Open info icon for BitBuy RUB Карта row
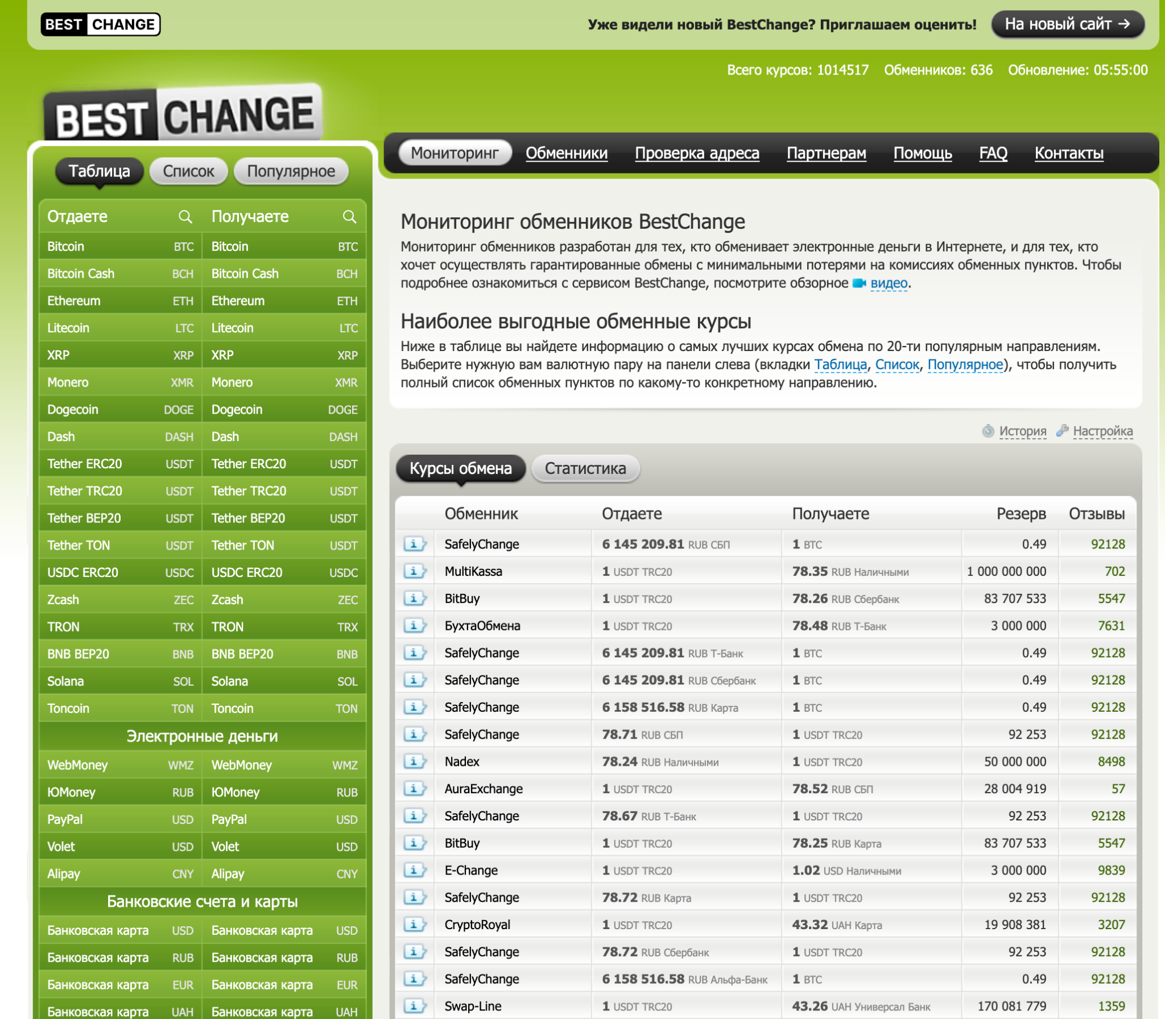This screenshot has height=1019, width=1165. (x=415, y=843)
